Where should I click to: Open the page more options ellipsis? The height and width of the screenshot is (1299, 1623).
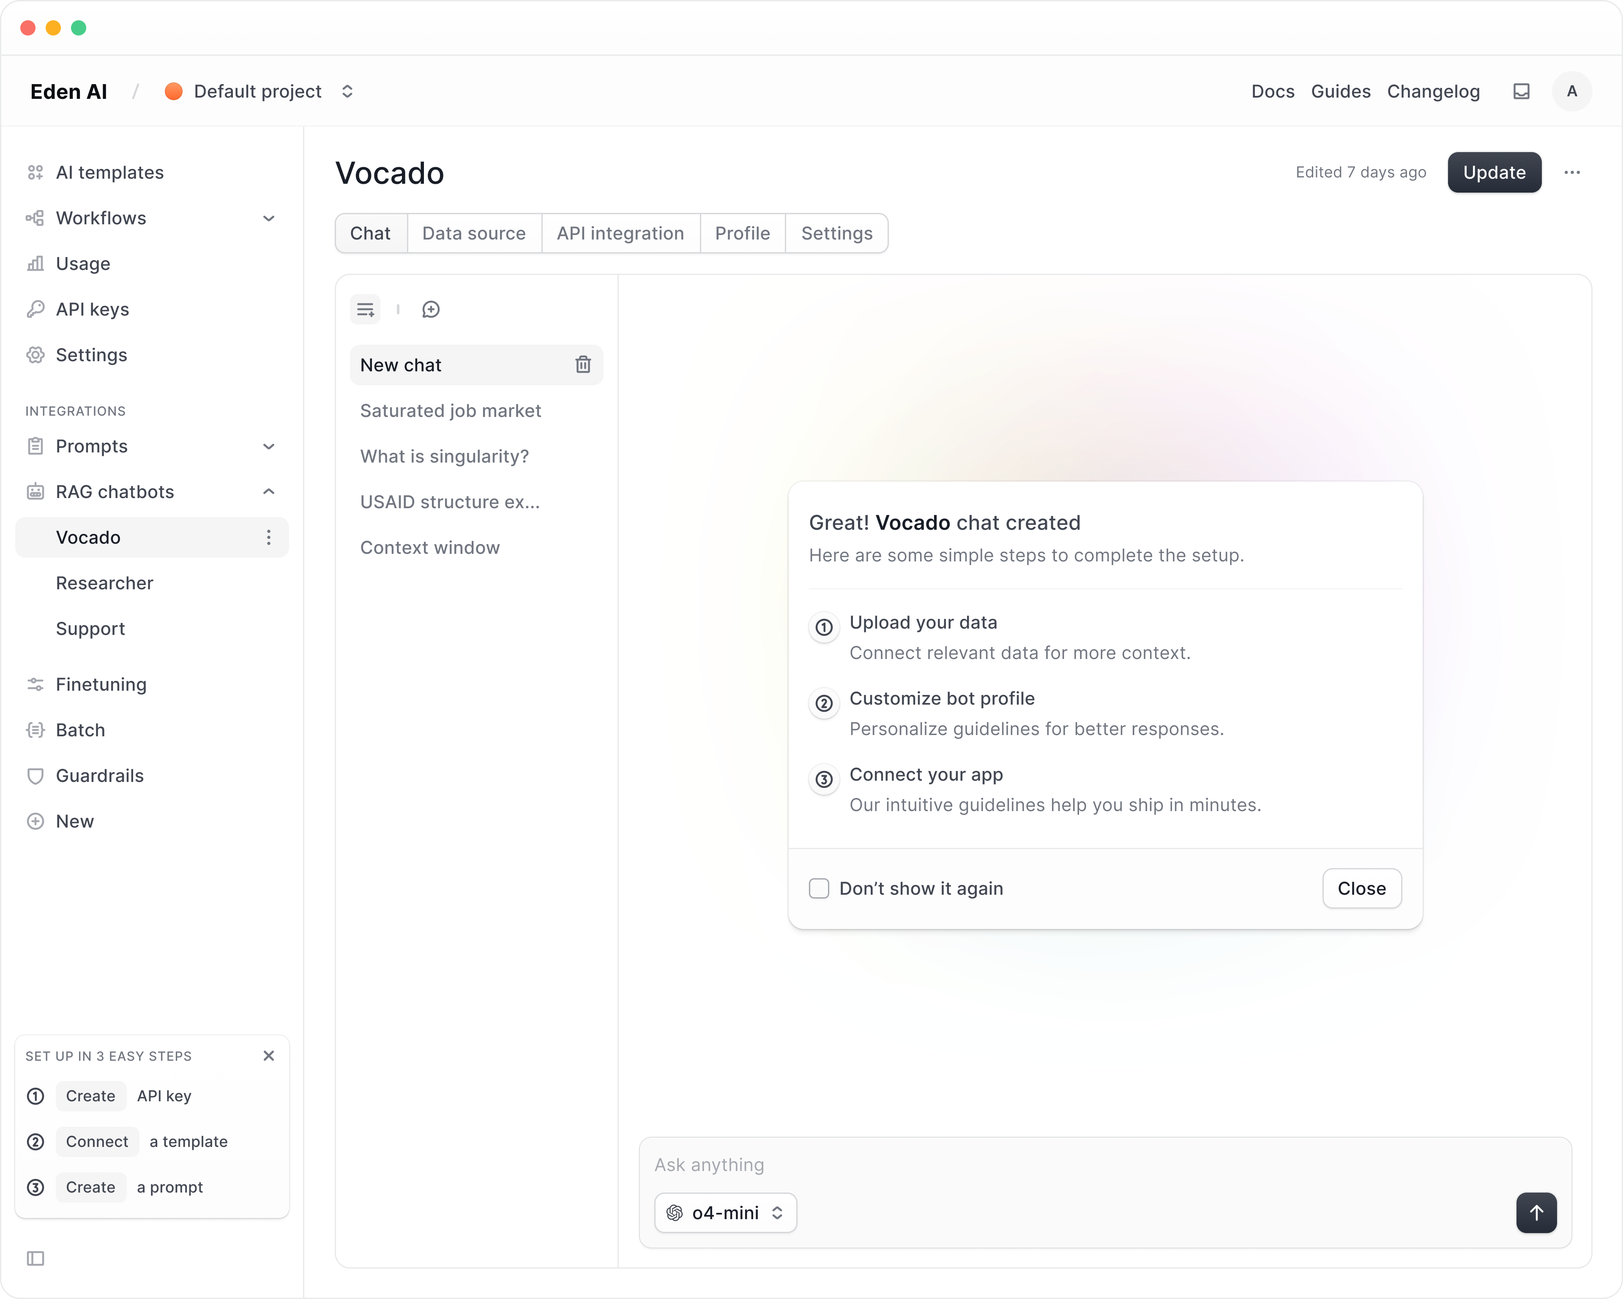tap(1573, 172)
